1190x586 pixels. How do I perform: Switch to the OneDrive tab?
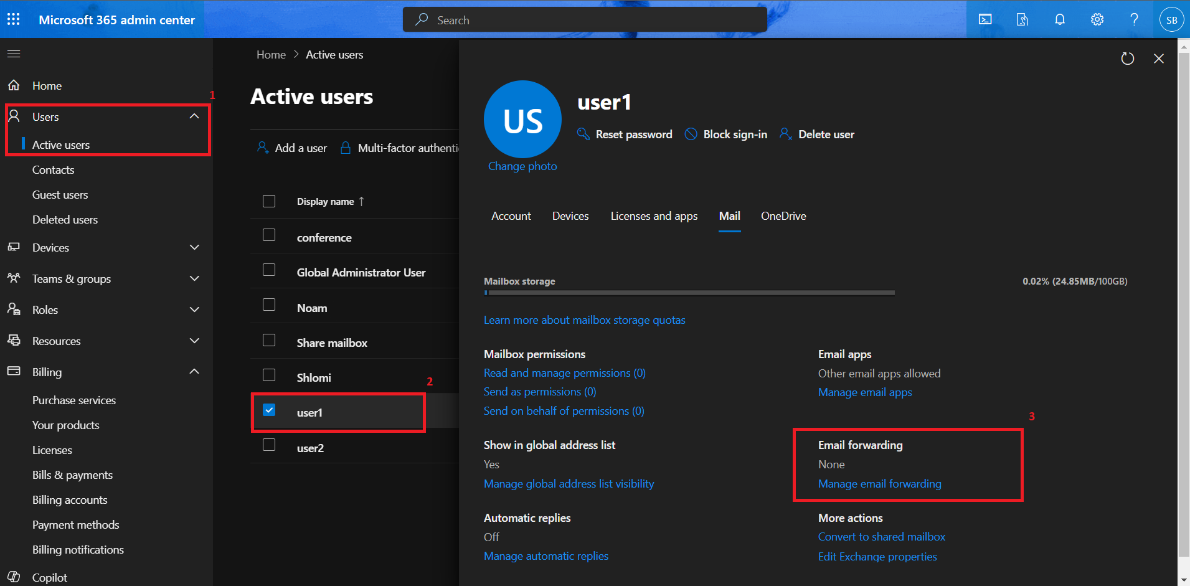tap(783, 216)
